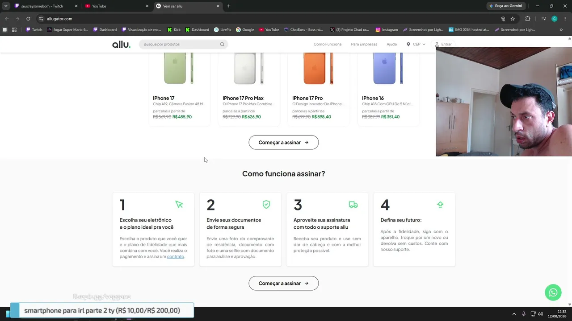572x321 pixels.
Task: Click the Entrar login button
Action: pos(443,44)
